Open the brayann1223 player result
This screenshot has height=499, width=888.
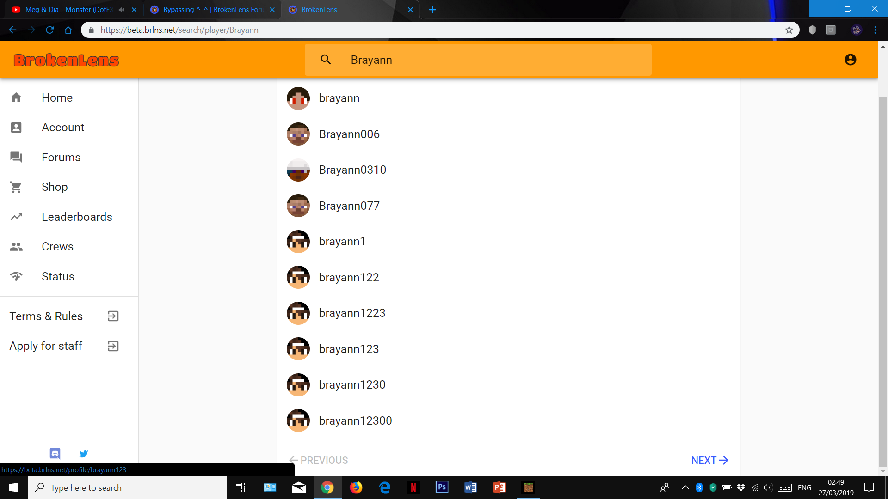click(509, 313)
